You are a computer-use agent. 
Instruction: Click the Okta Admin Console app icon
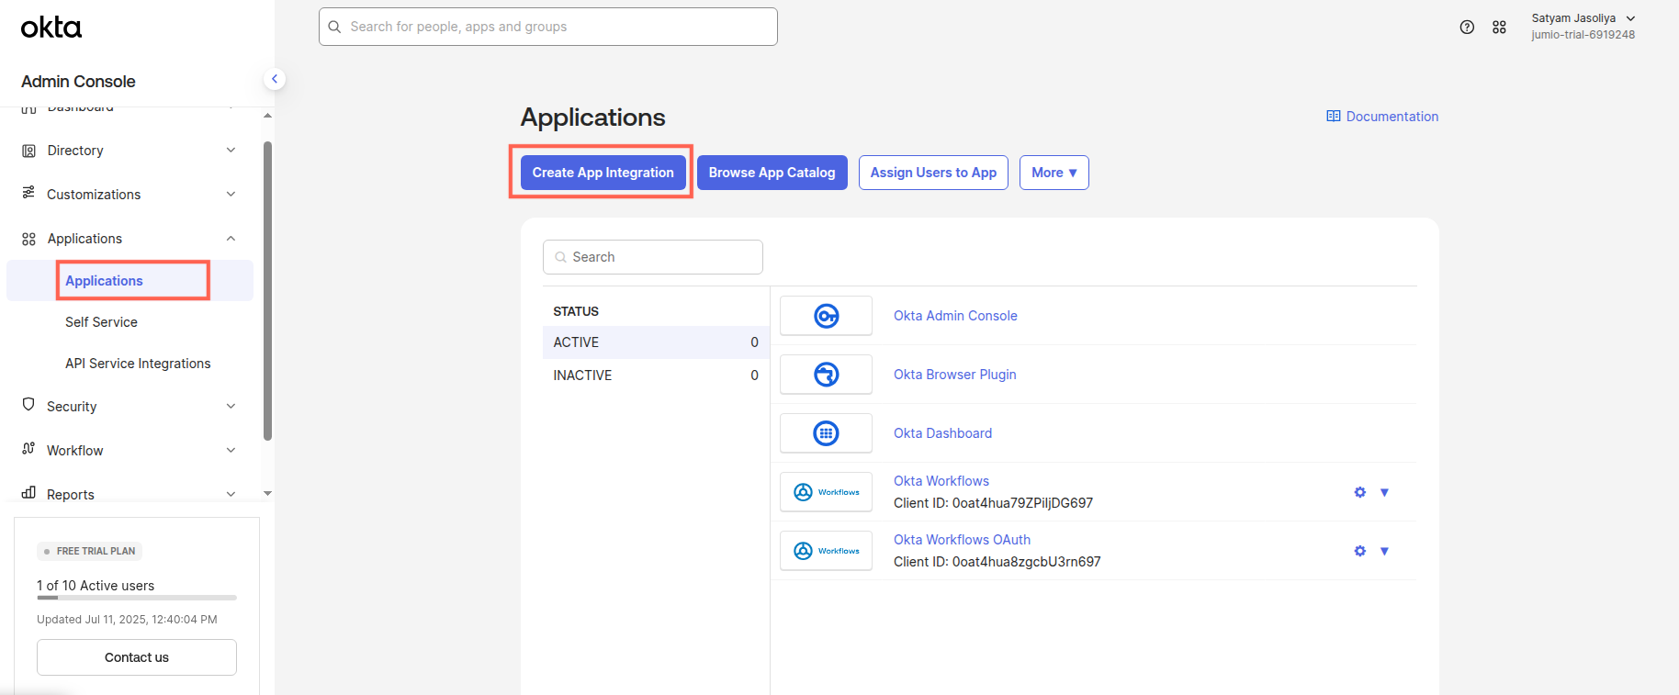pos(826,316)
